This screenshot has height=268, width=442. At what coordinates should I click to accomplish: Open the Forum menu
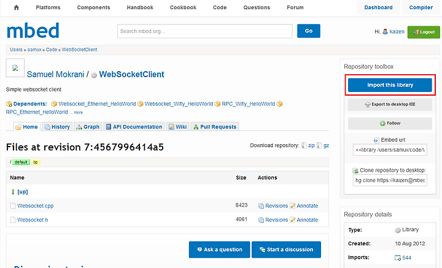click(295, 7)
